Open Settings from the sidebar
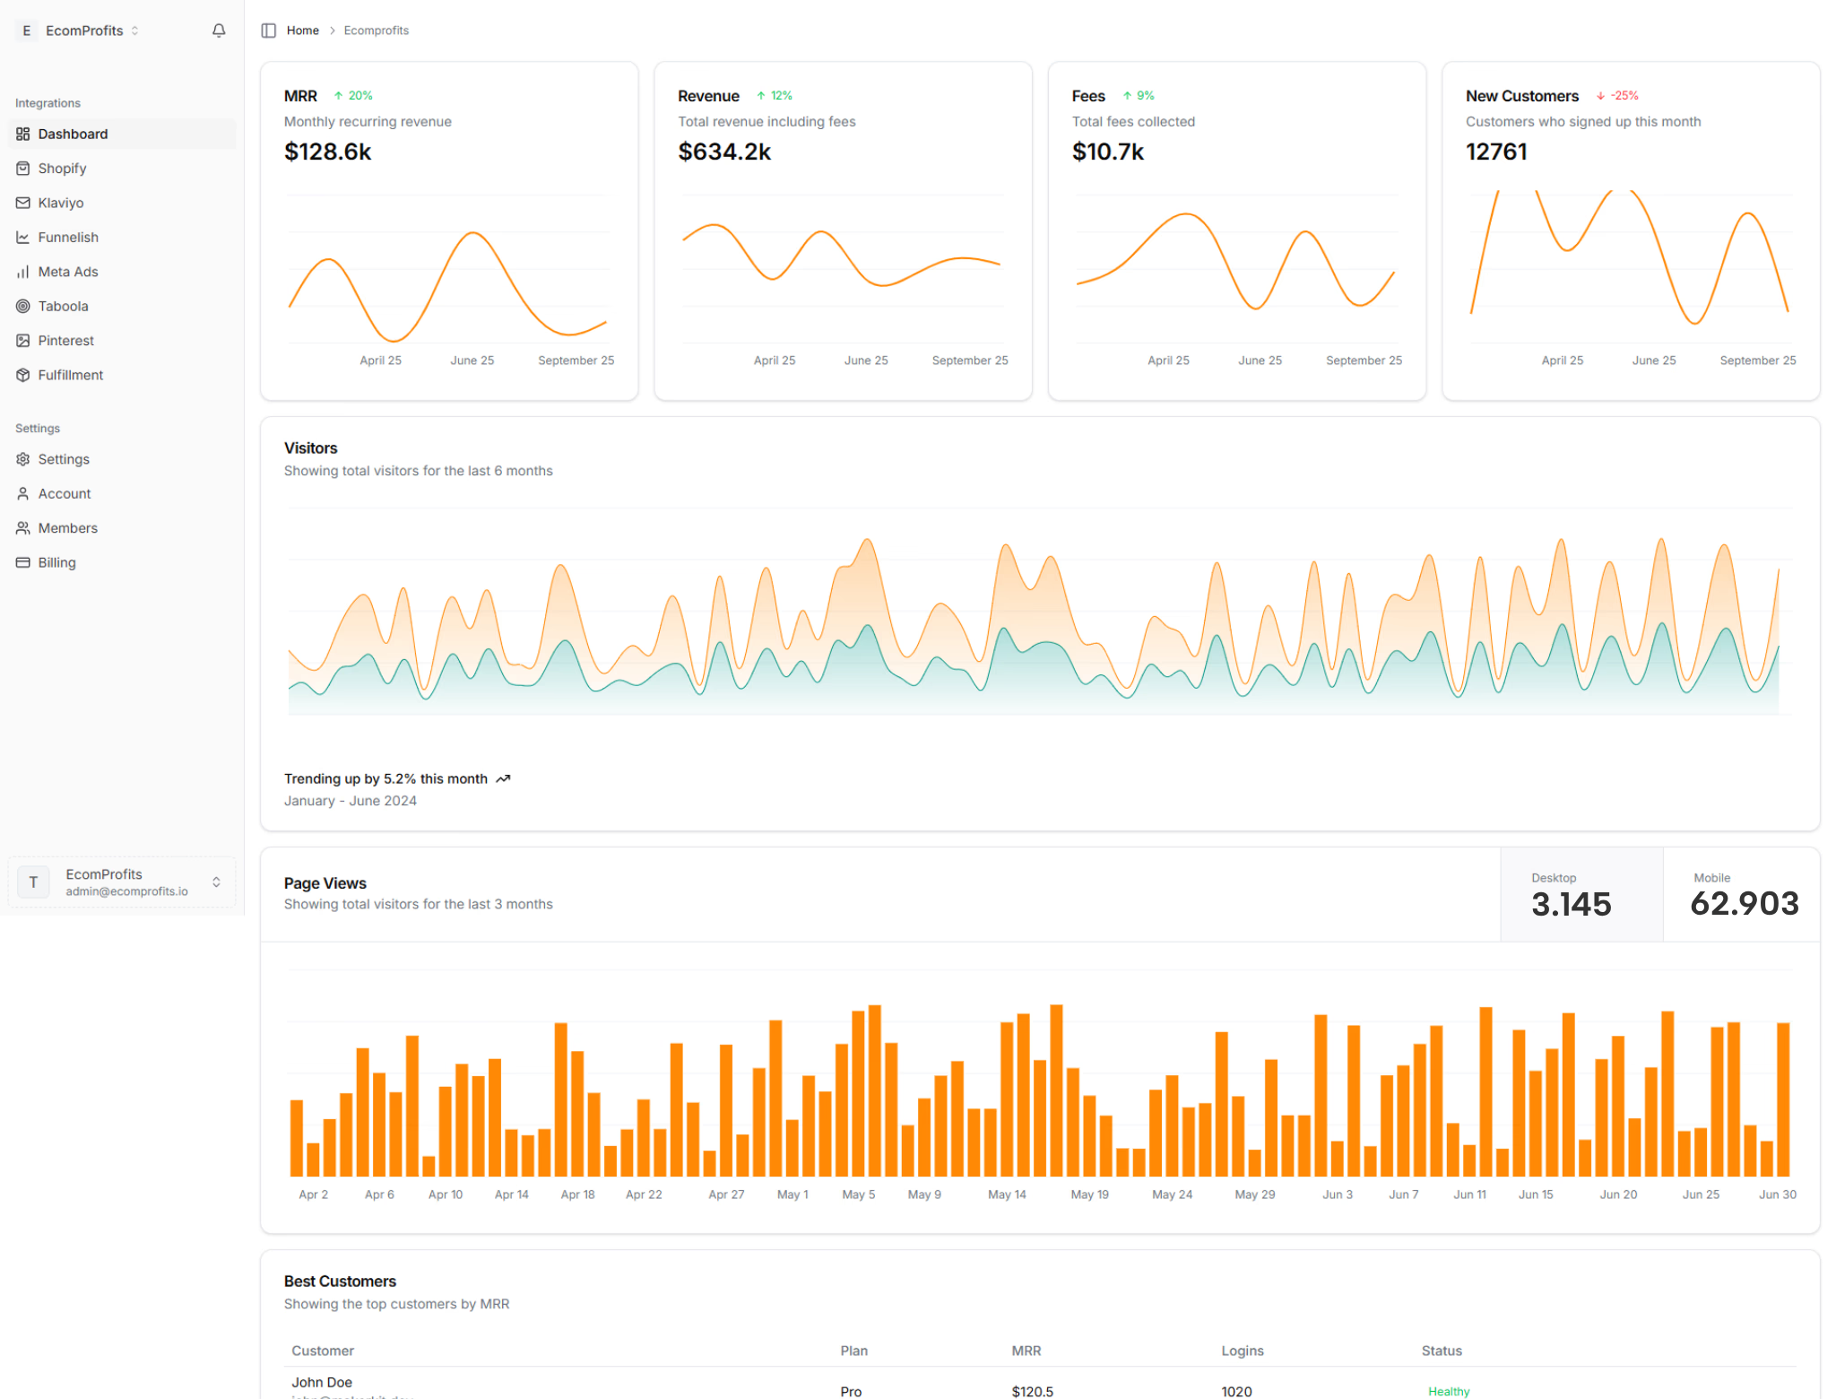Screen dimensions: 1836x1399 coord(63,458)
